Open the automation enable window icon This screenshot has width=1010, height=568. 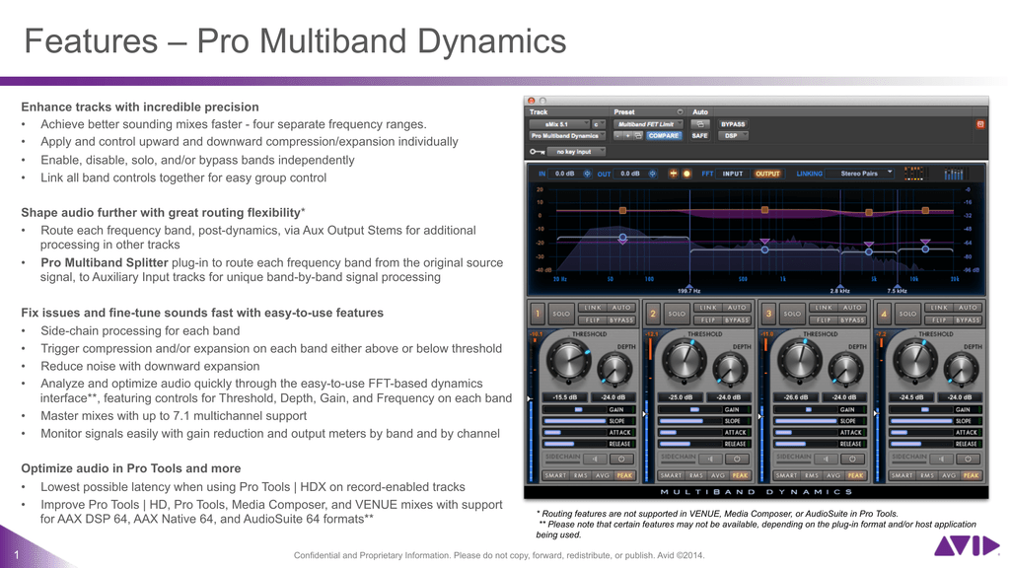click(700, 124)
